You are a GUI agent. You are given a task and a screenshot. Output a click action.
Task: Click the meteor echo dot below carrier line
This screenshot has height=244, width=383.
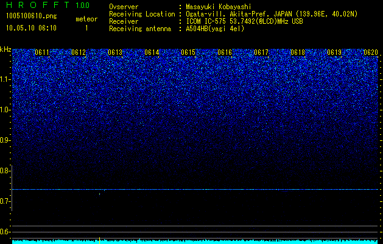(100, 194)
